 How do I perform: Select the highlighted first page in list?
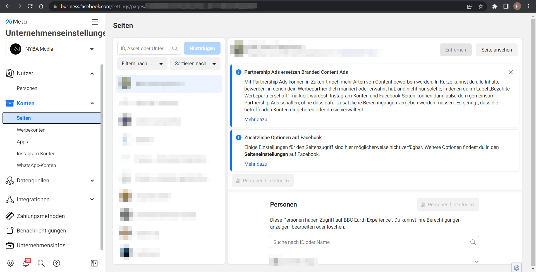click(x=169, y=84)
